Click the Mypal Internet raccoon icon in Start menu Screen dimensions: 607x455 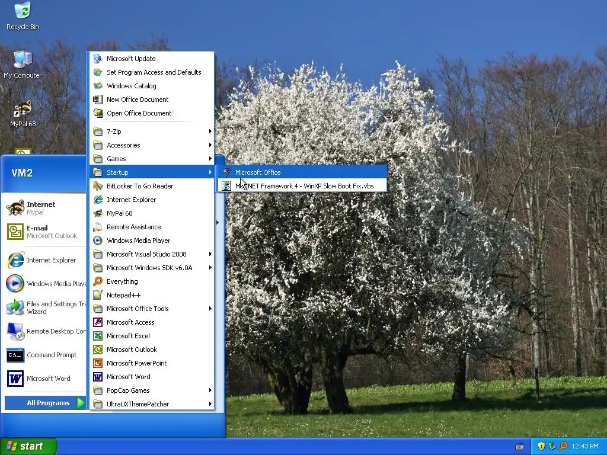click(x=15, y=208)
